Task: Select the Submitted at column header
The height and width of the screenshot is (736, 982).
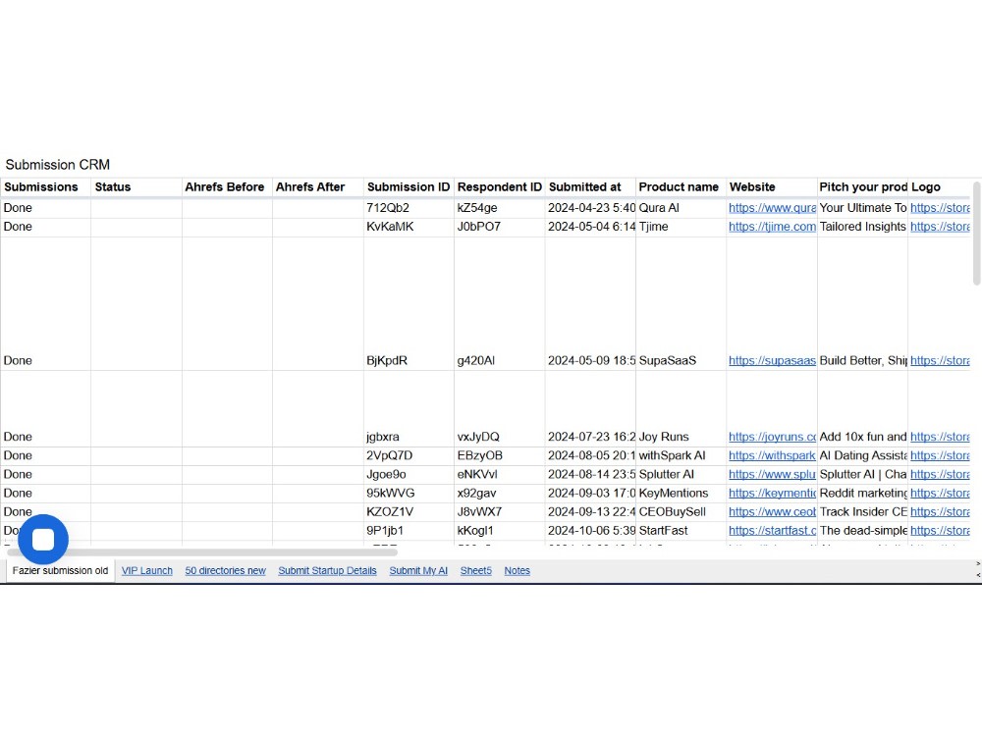Action: [590, 187]
